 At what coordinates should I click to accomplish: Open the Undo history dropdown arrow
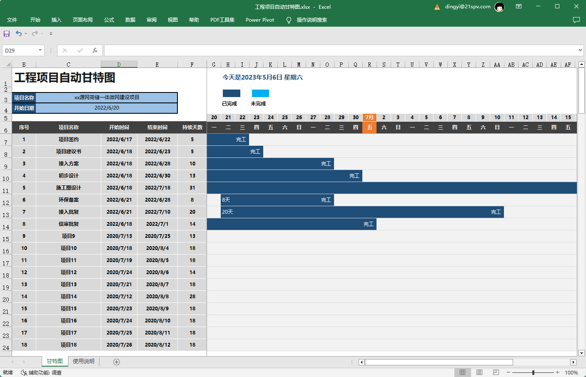[x=26, y=33]
